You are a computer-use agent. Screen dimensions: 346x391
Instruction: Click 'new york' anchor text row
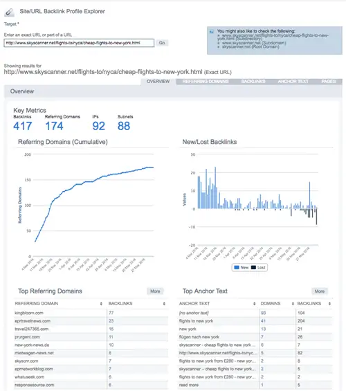(255, 329)
